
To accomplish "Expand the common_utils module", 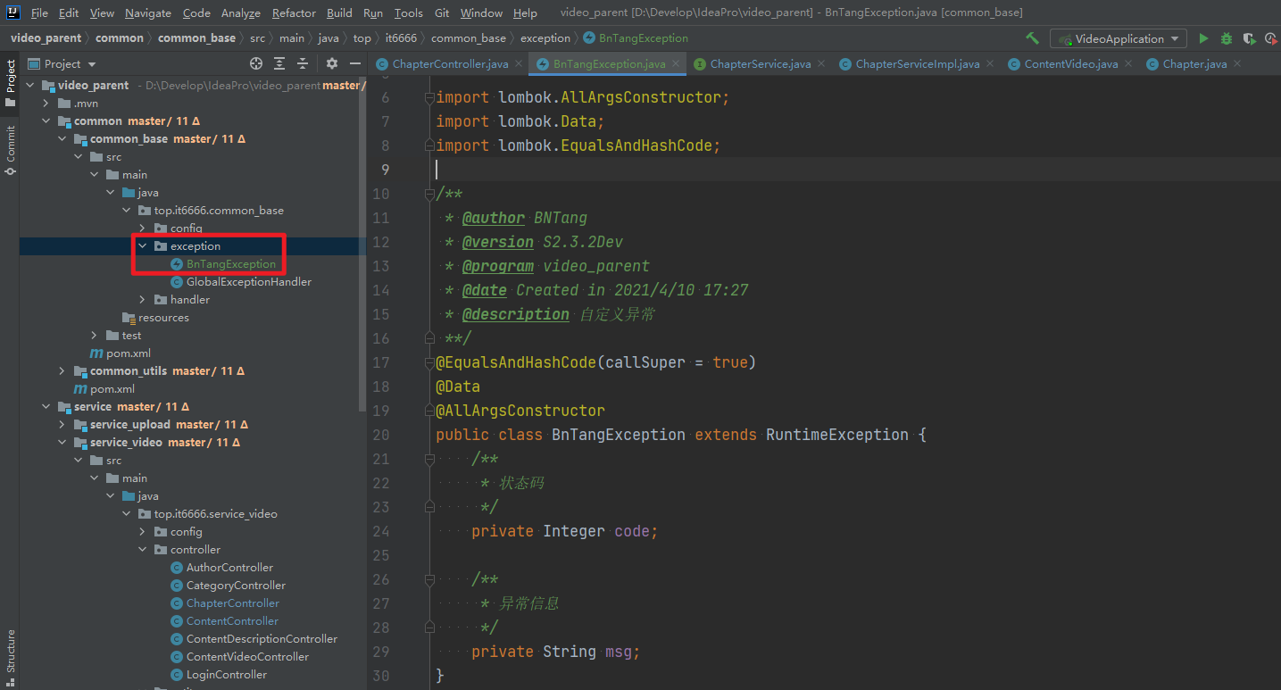I will click(62, 371).
